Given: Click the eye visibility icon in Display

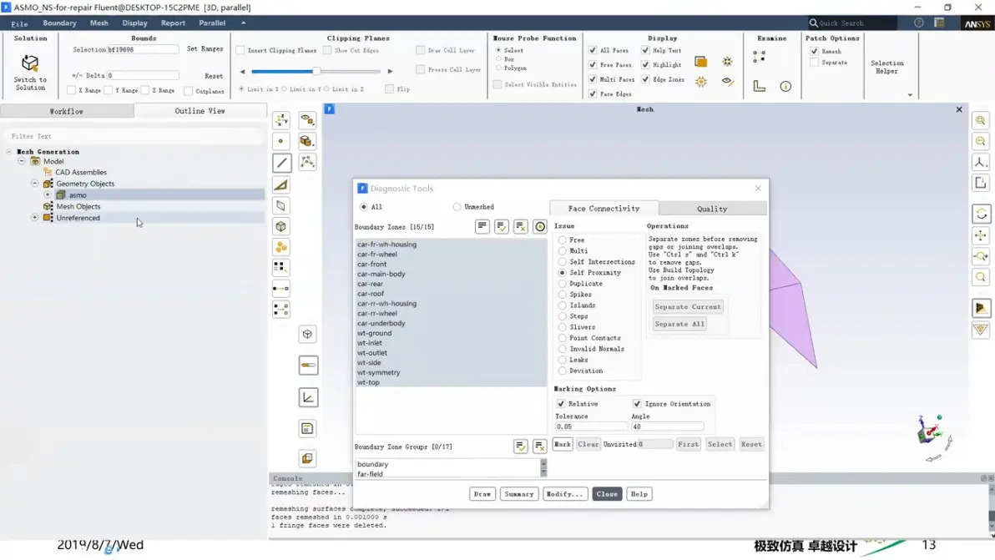Looking at the screenshot, I should (728, 81).
